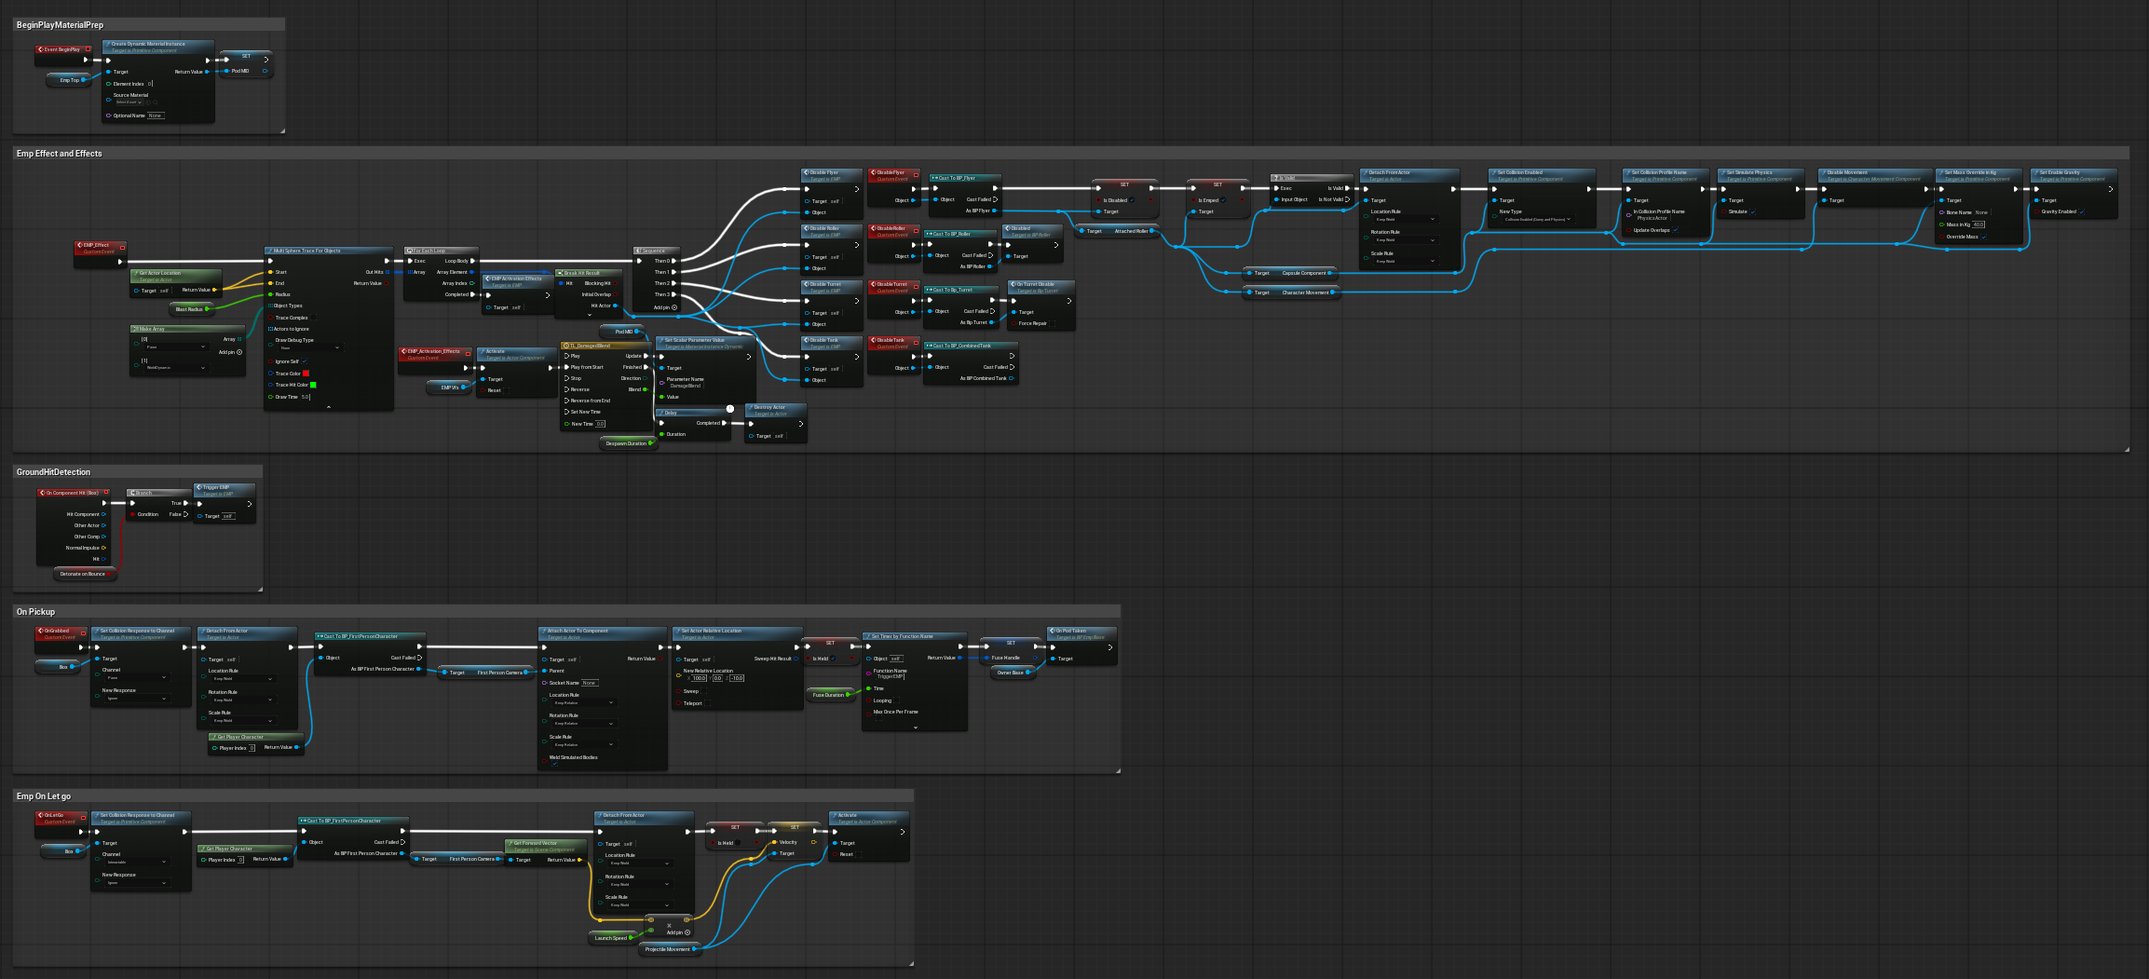Click the Destroy Actor function icon
Image resolution: width=2149 pixels, height=979 pixels.
(750, 407)
